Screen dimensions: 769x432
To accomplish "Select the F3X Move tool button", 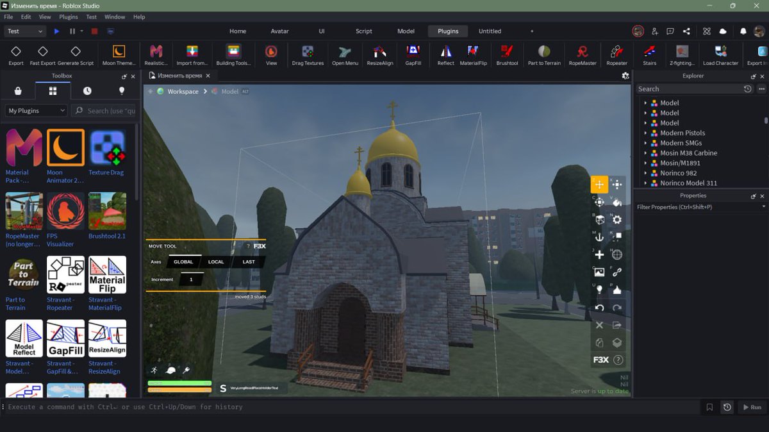I will click(599, 185).
